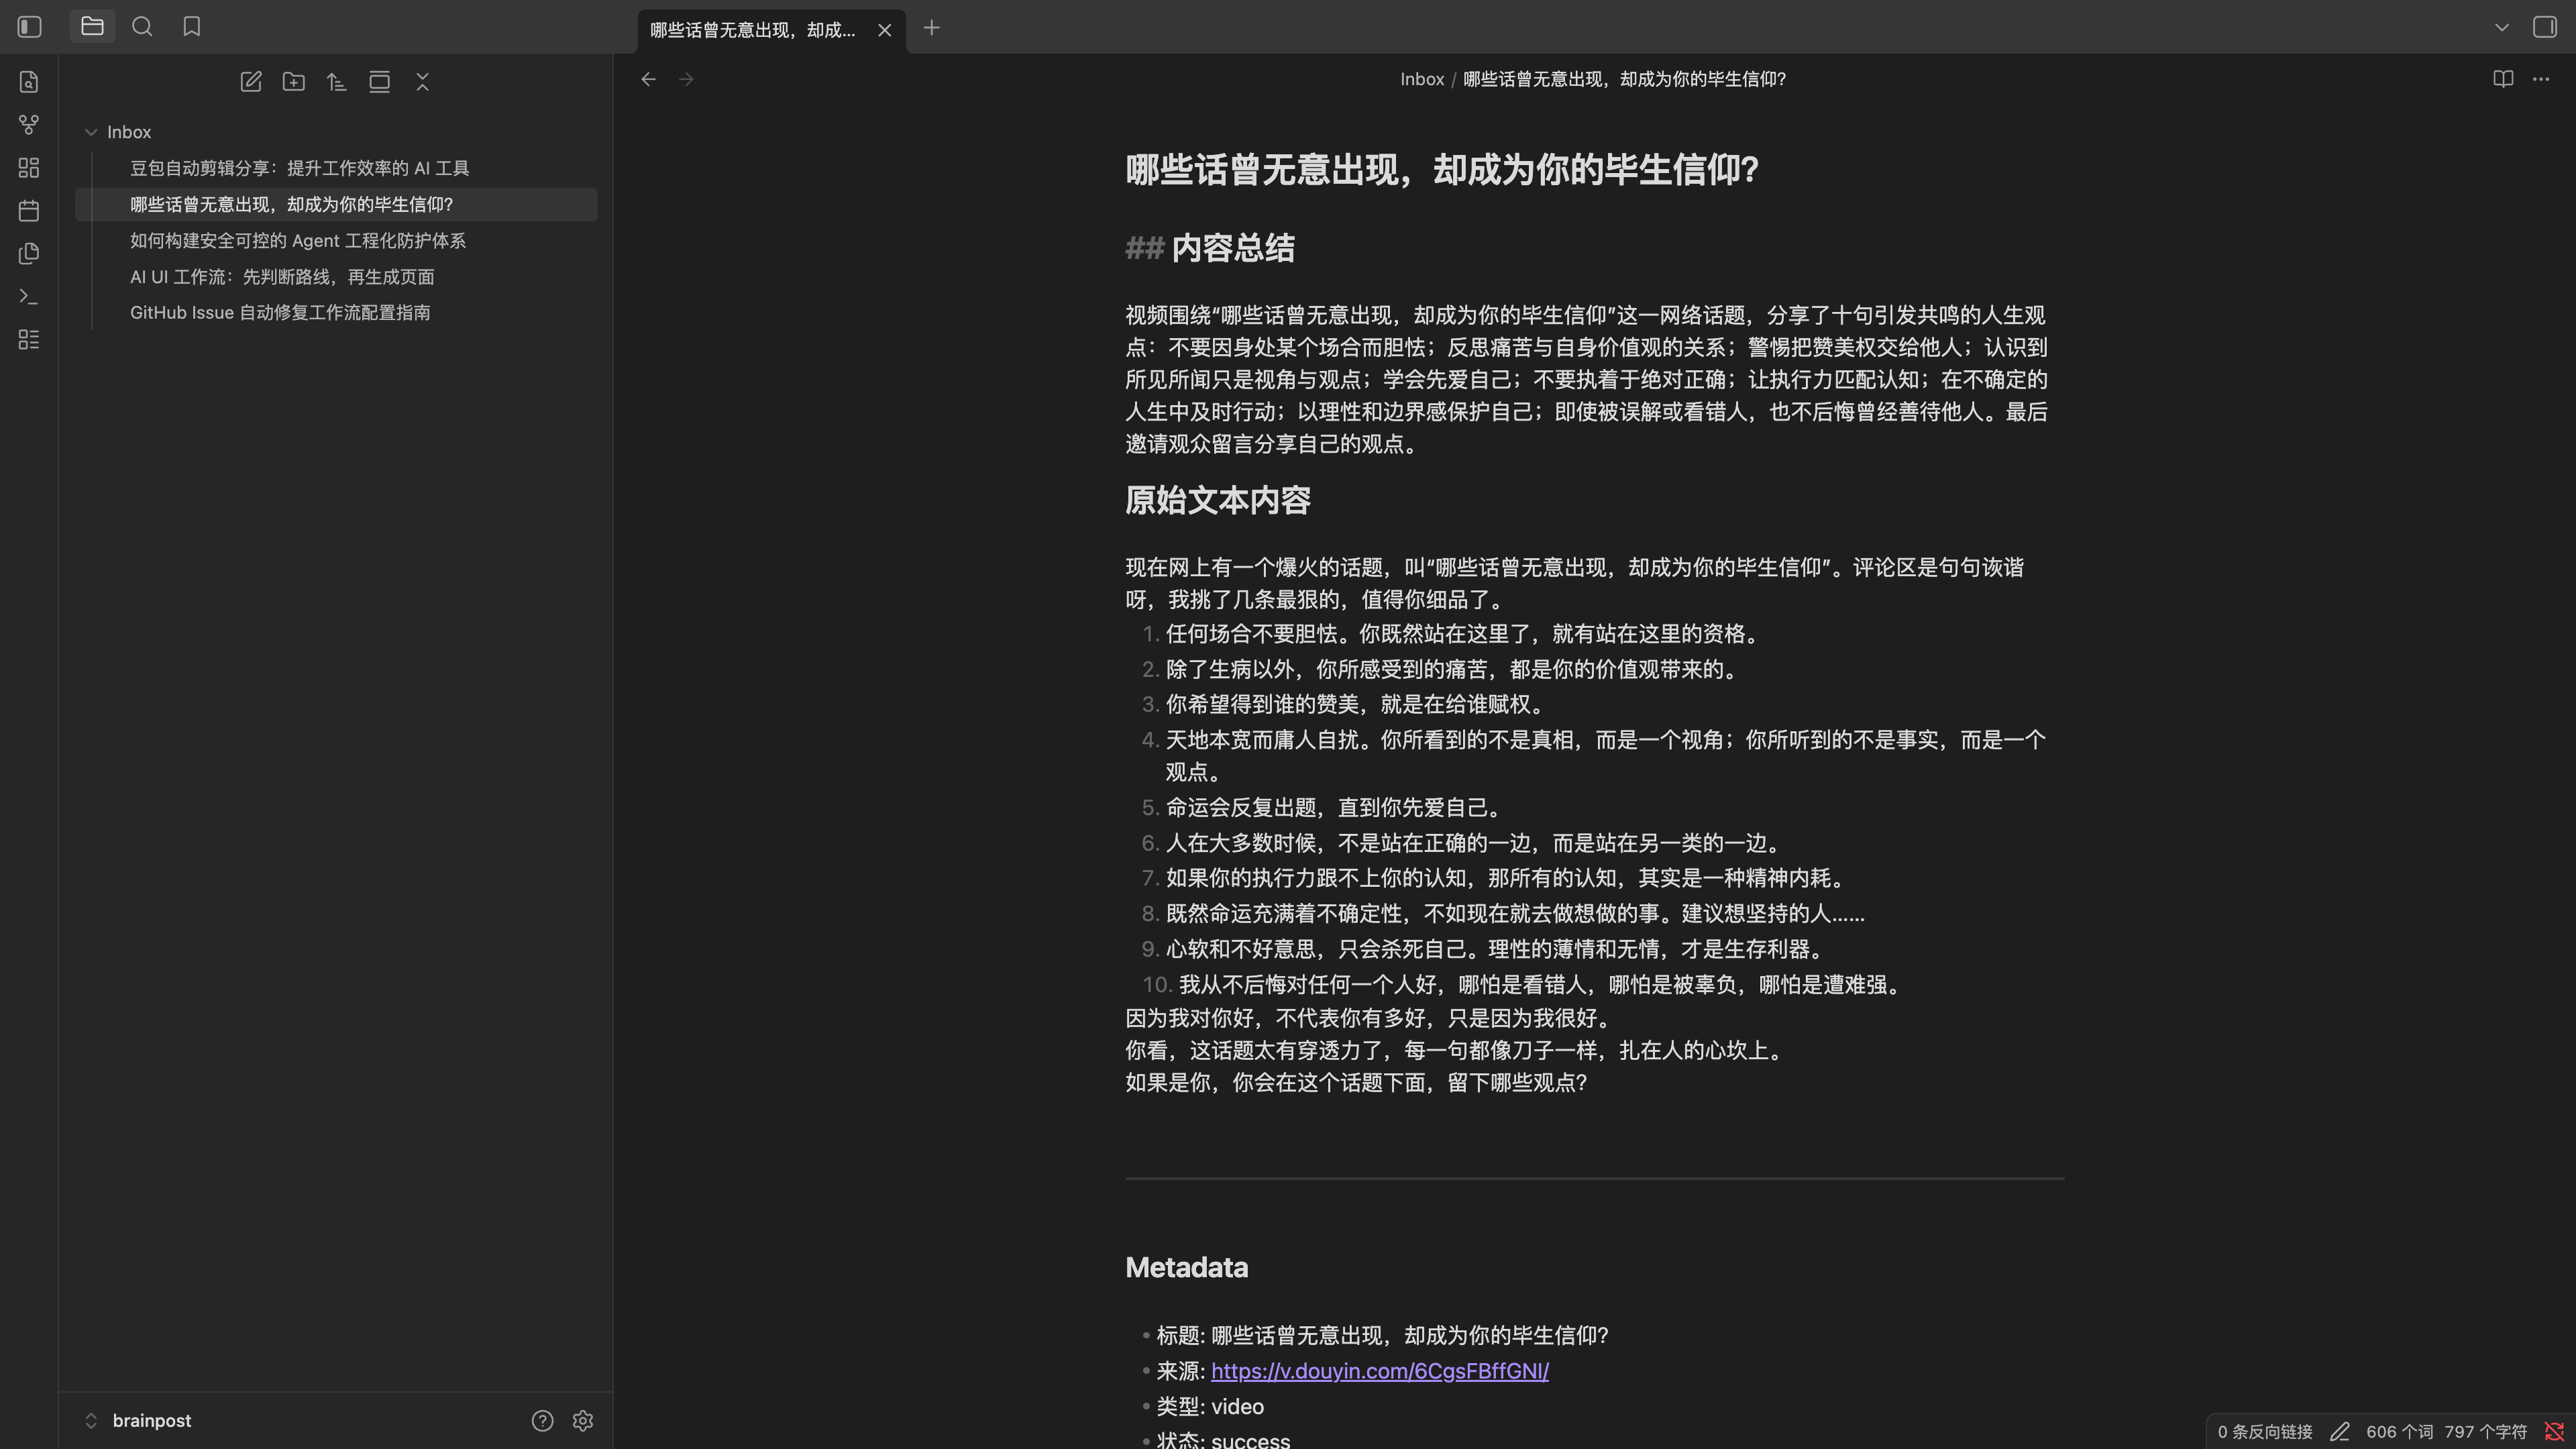The width and height of the screenshot is (2576, 1449).
Task: Open help question mark icon
Action: point(543,1421)
